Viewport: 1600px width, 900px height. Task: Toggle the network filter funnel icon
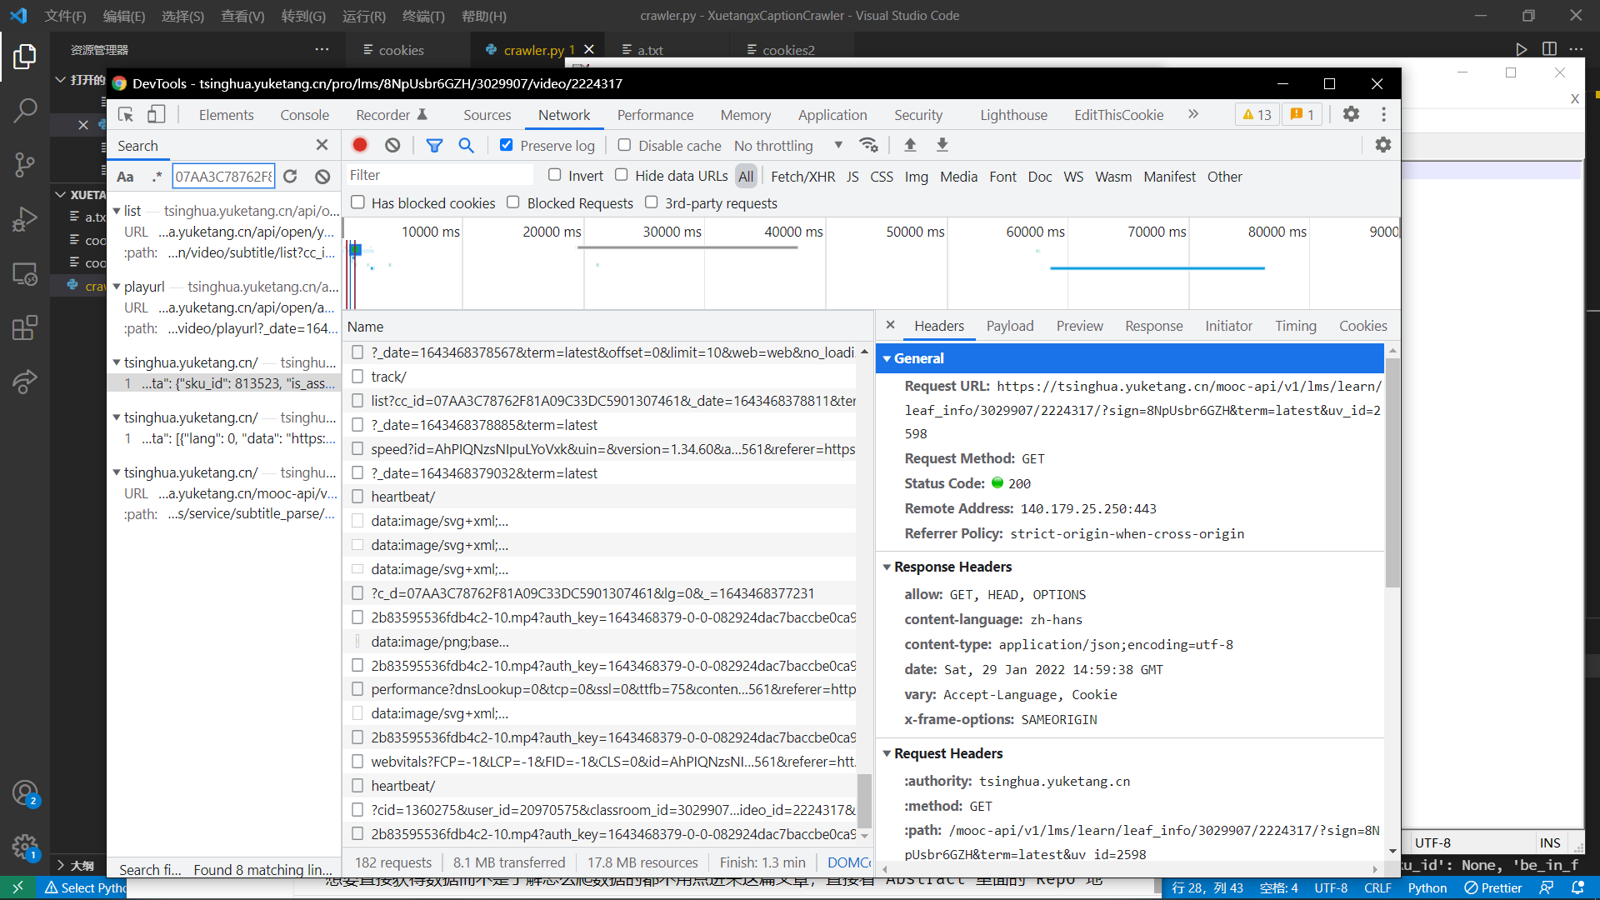pyautogui.click(x=434, y=145)
